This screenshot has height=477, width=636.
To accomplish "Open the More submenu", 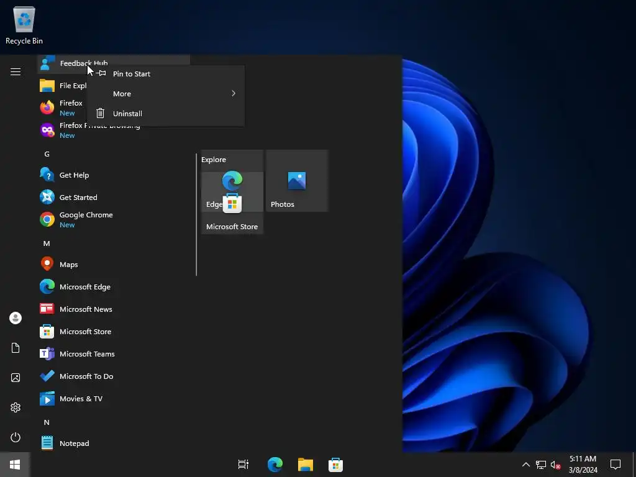I will (166, 94).
